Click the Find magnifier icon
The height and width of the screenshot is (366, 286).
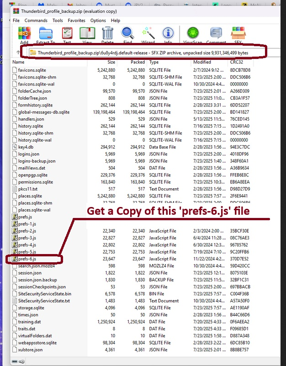pos(127,33)
